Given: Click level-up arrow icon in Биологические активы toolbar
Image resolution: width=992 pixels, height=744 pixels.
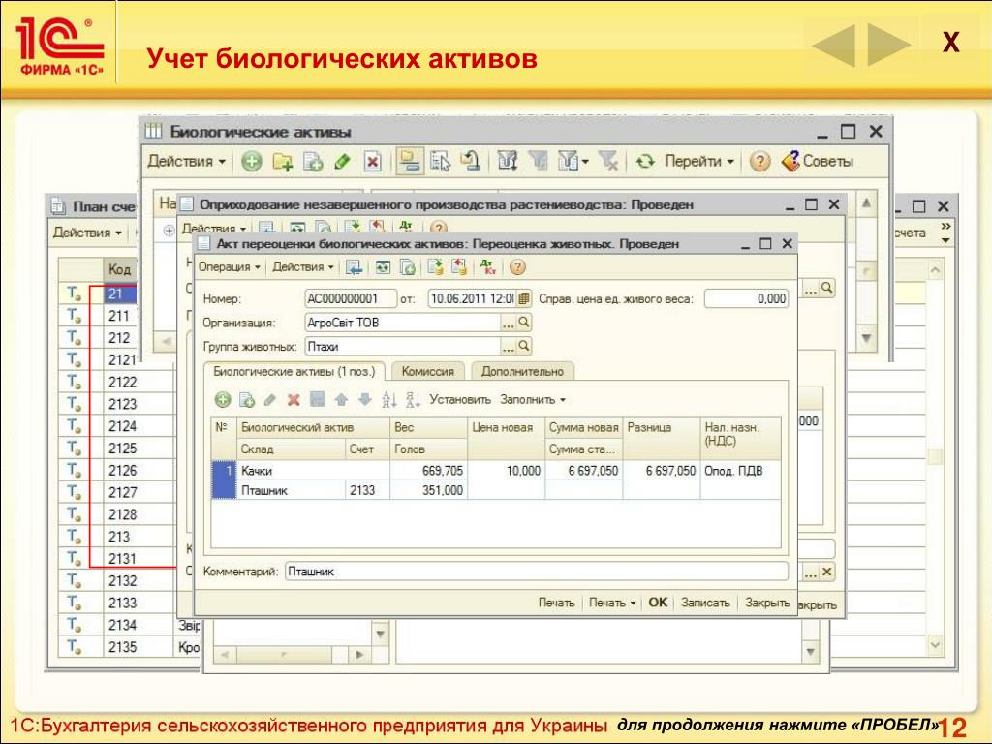Looking at the screenshot, I should [470, 162].
